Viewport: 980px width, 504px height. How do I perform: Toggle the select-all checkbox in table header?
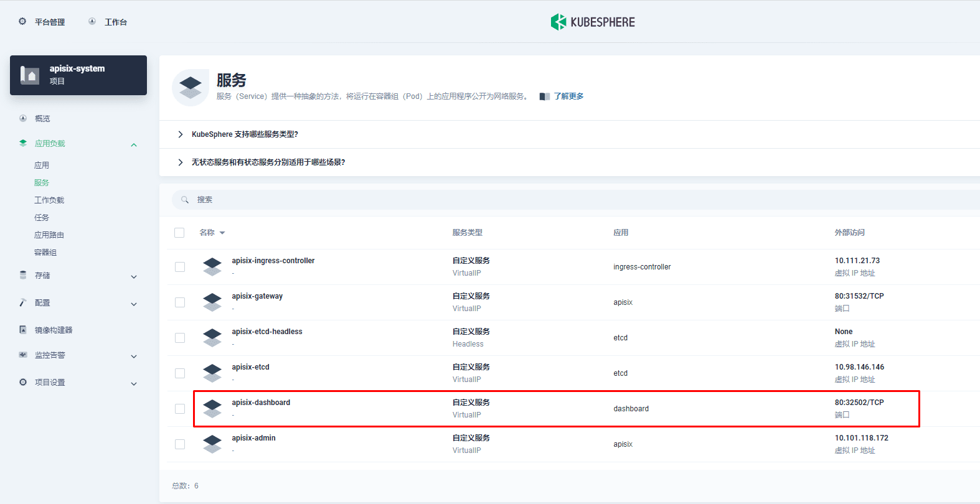[x=179, y=233]
